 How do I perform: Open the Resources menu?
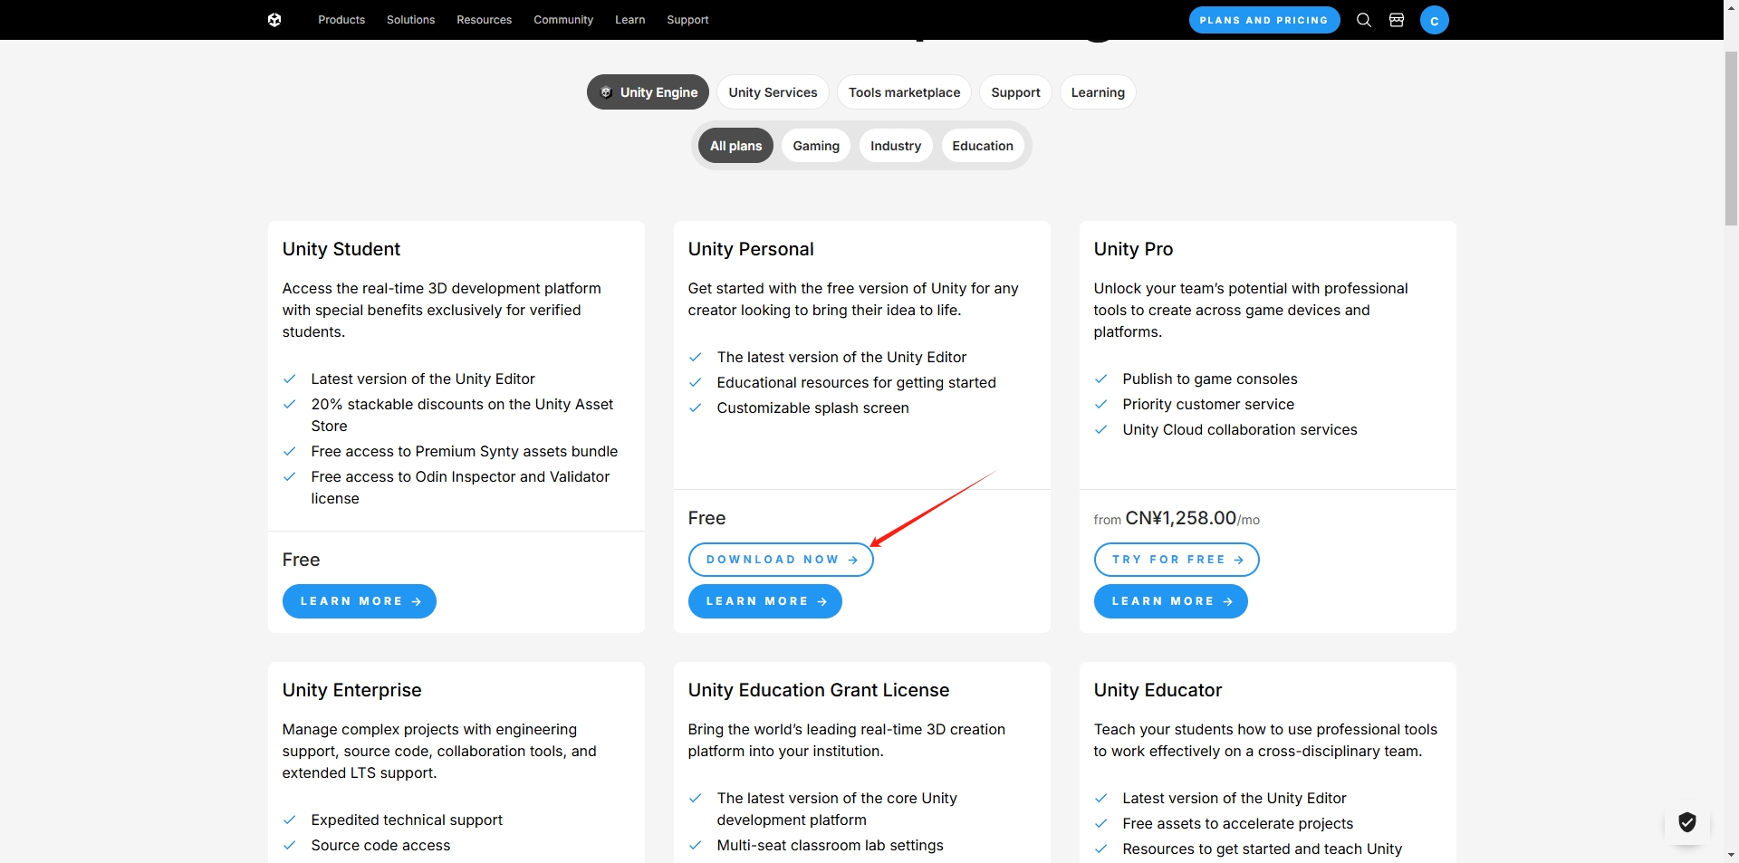tap(484, 20)
